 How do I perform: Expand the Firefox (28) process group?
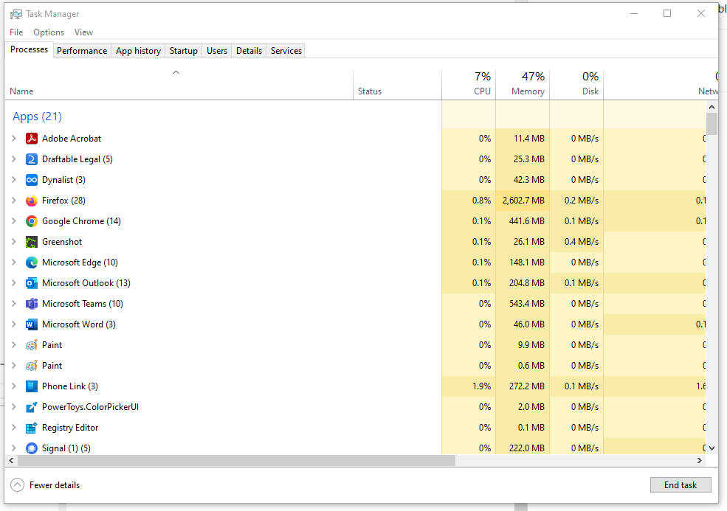[14, 201]
